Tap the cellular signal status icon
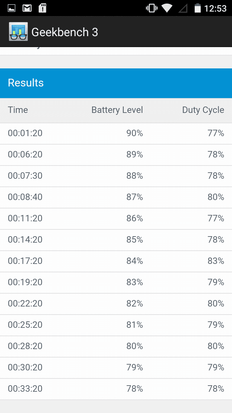The width and height of the screenshot is (232, 413). tap(183, 8)
